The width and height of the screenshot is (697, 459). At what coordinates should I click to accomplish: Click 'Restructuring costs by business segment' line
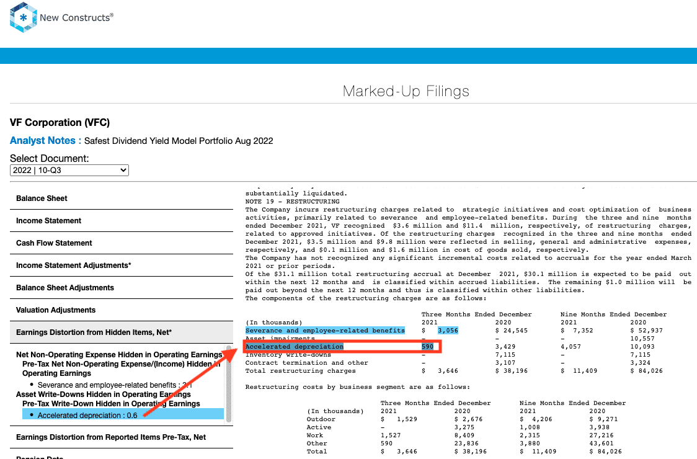coord(357,388)
